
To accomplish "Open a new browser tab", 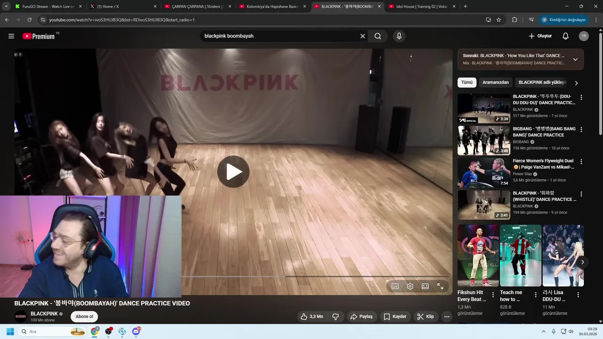I will [x=465, y=7].
